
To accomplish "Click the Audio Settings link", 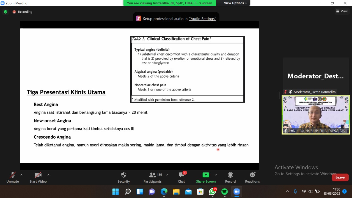I will tap(202, 19).
